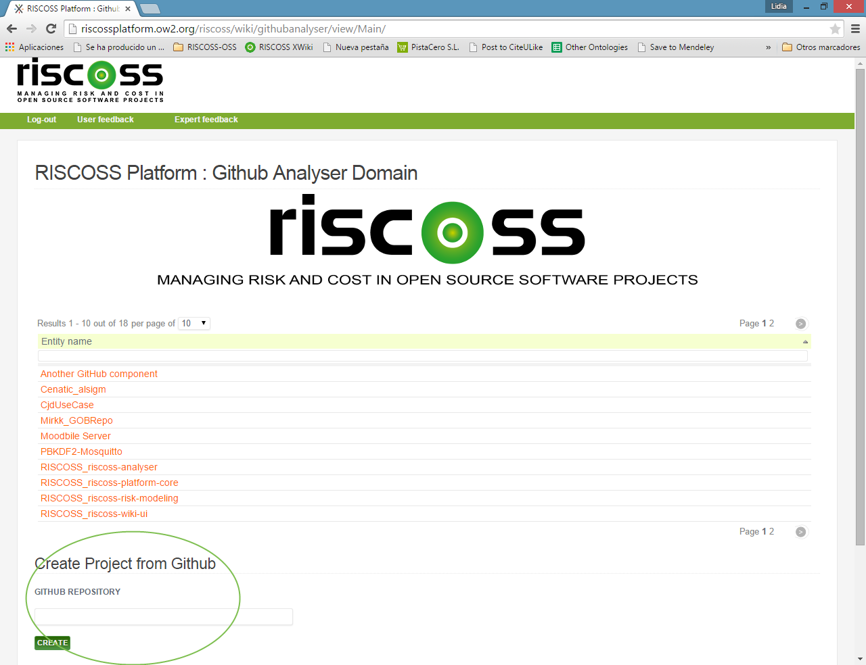This screenshot has width=866, height=665.
Task: Go to next page with top arrow icon
Action: (x=800, y=324)
